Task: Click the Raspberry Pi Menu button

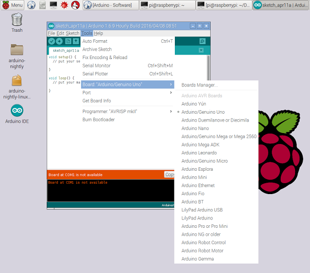Action: pyautogui.click(x=12, y=5)
